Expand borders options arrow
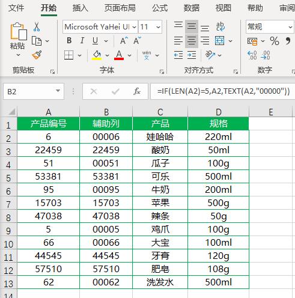295x298 pixels. [80, 55]
